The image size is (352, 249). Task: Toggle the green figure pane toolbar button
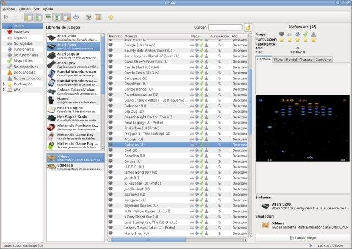pos(57,17)
